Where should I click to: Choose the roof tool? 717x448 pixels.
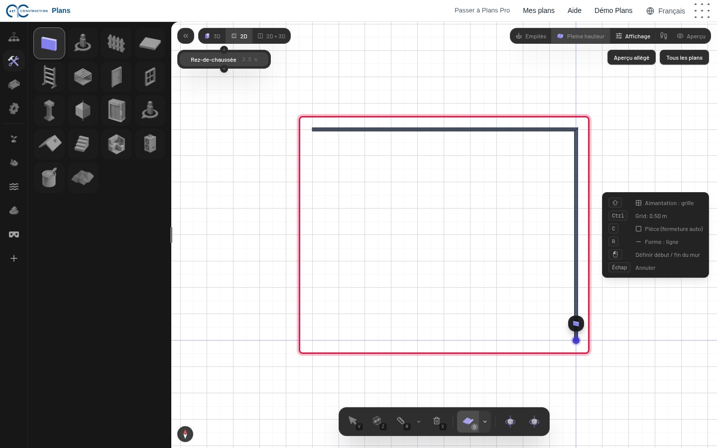[x=49, y=144]
